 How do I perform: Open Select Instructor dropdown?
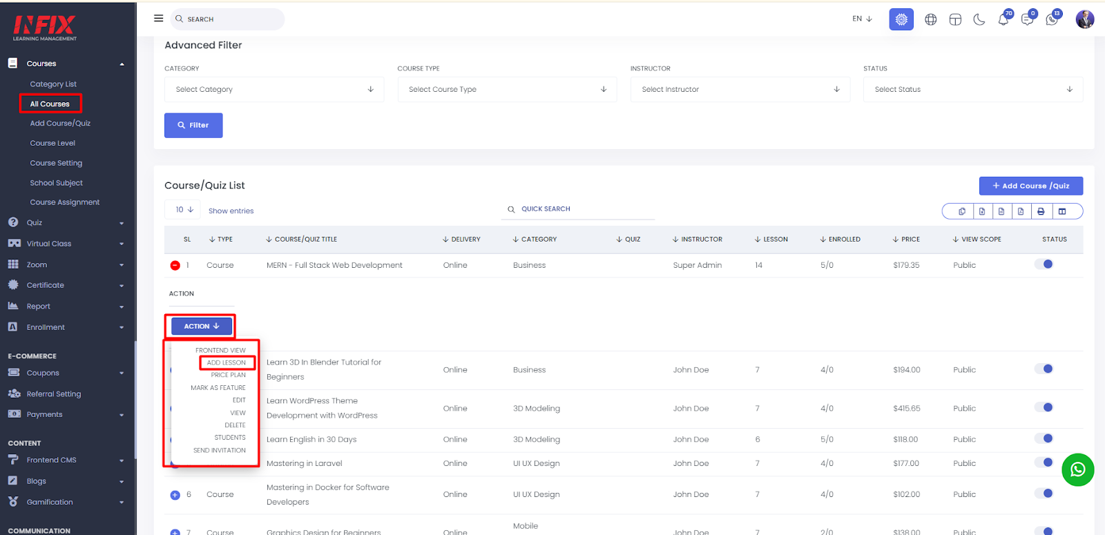pyautogui.click(x=740, y=90)
